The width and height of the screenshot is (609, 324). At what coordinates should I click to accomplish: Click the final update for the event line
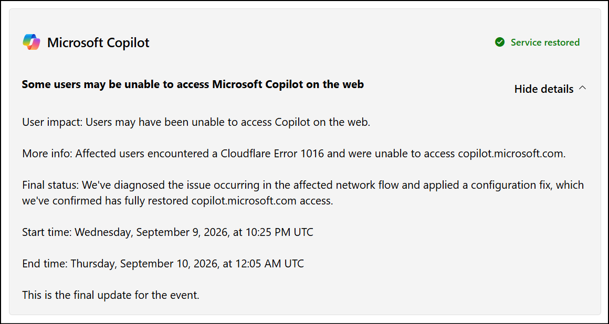click(111, 295)
